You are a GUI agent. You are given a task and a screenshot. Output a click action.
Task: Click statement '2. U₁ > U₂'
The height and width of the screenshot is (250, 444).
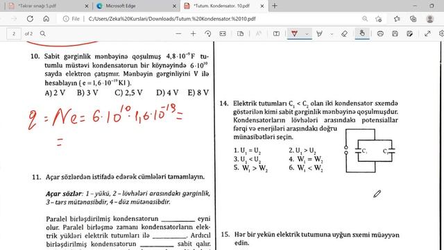pyautogui.click(x=302, y=151)
